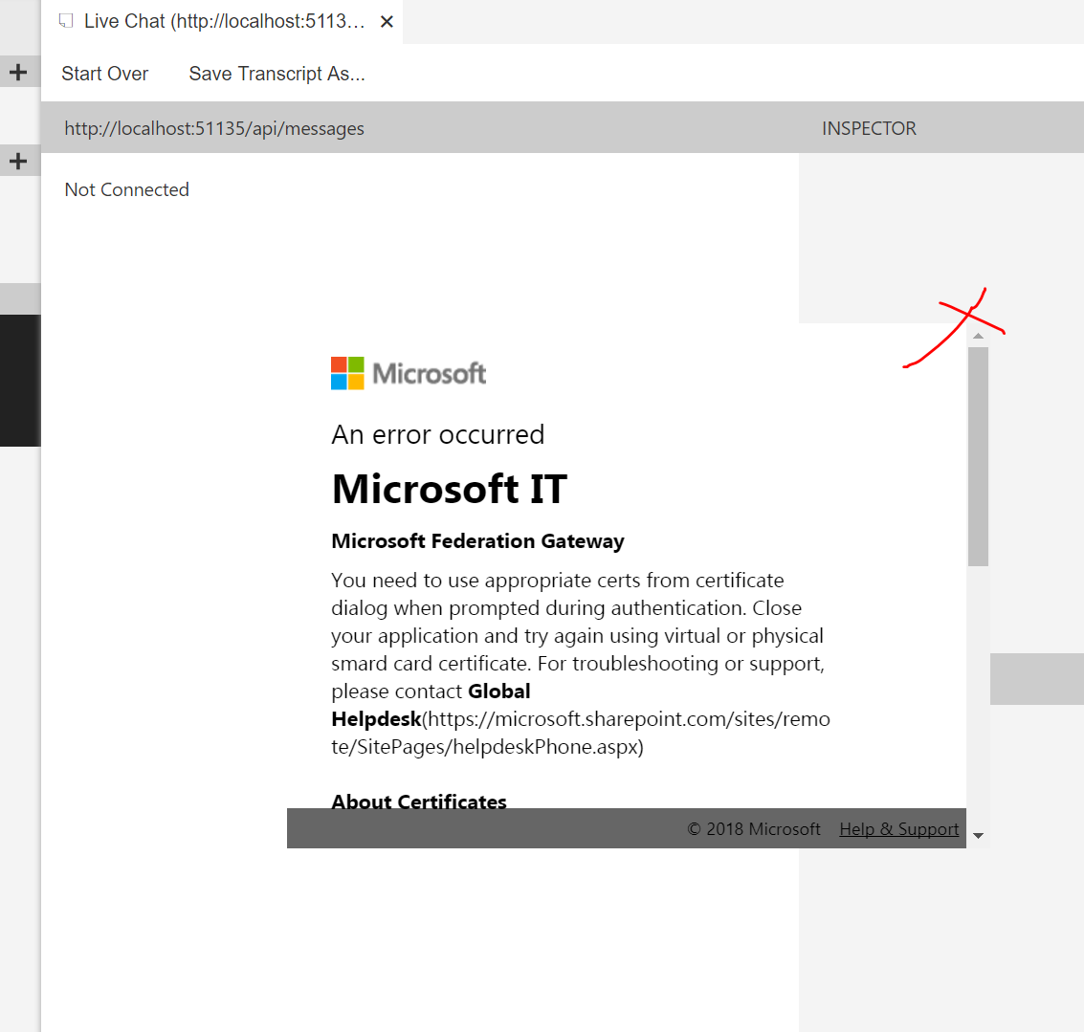The width and height of the screenshot is (1084, 1032).
Task: Select the http://localhost:51135/api/messages endpoint bar
Action: click(214, 127)
